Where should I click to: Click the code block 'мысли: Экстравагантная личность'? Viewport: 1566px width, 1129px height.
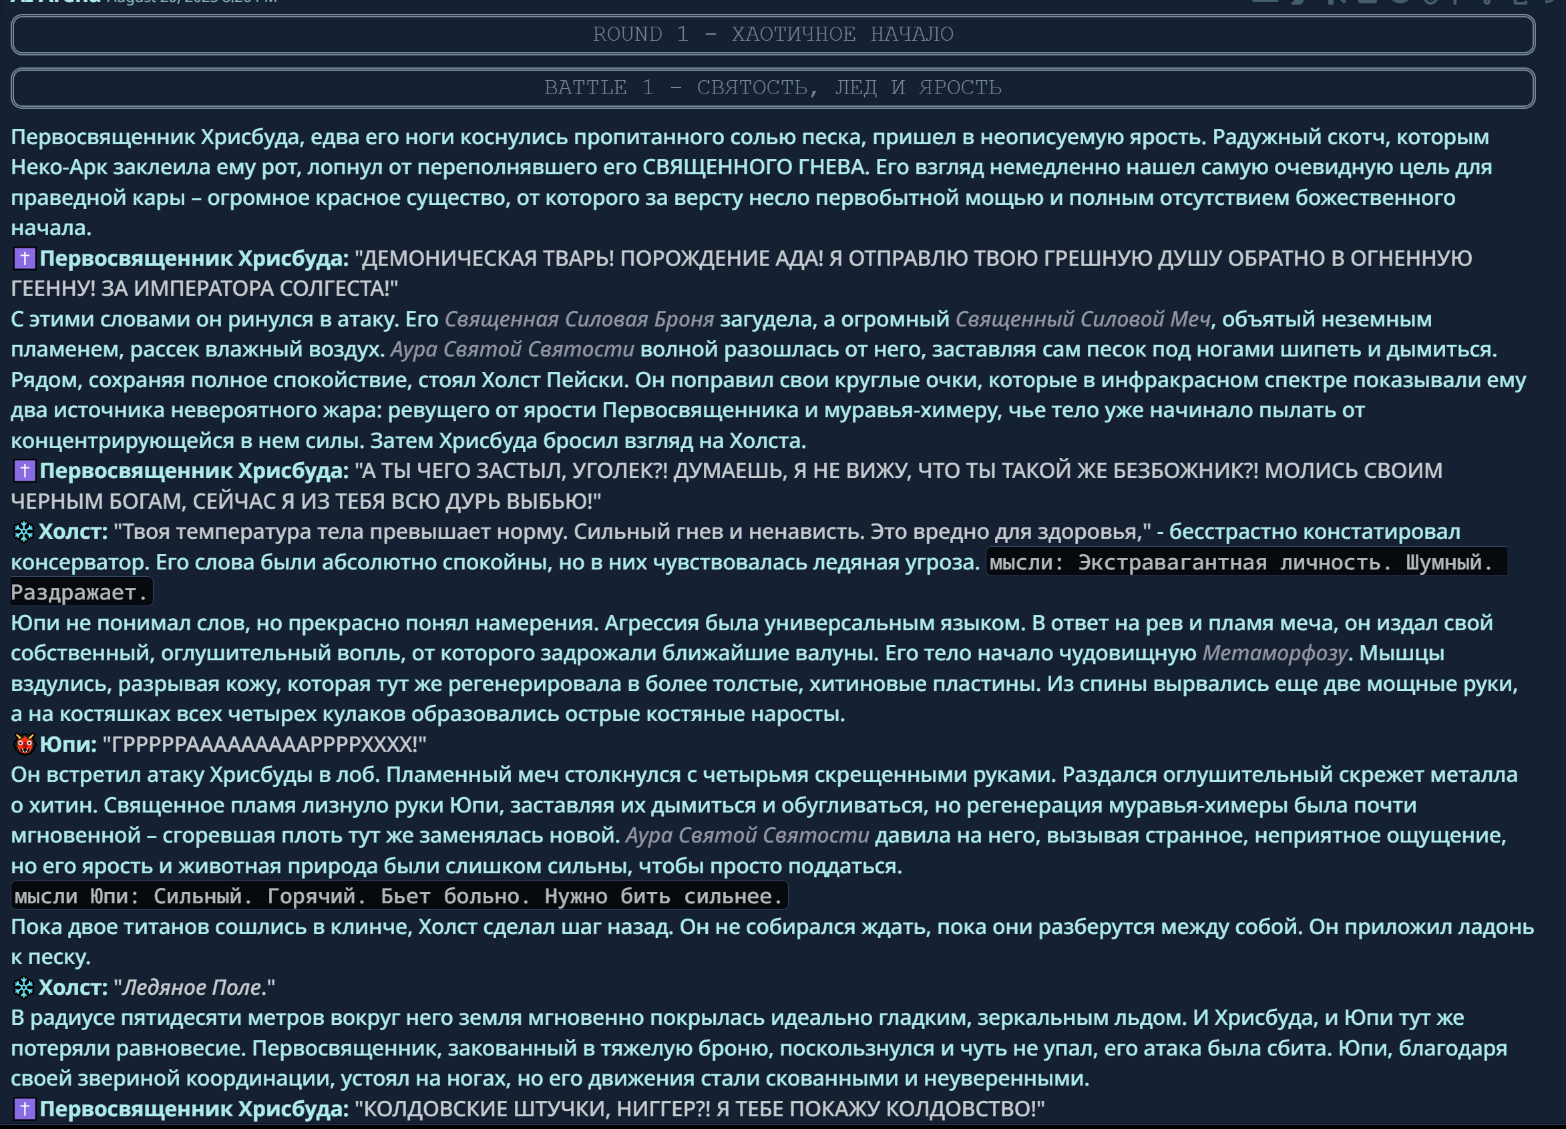pyautogui.click(x=1243, y=563)
